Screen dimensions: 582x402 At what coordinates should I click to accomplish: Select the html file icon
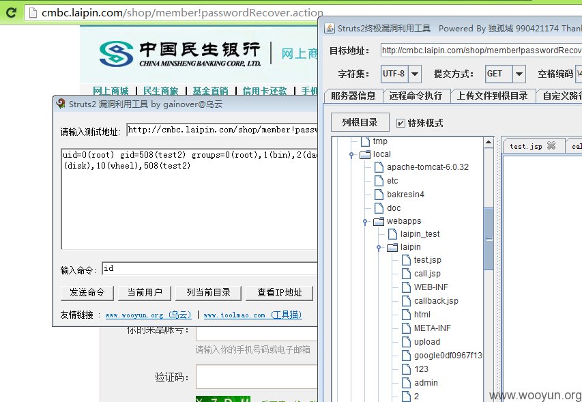point(406,315)
